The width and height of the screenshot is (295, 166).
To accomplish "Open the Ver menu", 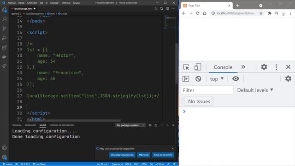I will 41,3.
